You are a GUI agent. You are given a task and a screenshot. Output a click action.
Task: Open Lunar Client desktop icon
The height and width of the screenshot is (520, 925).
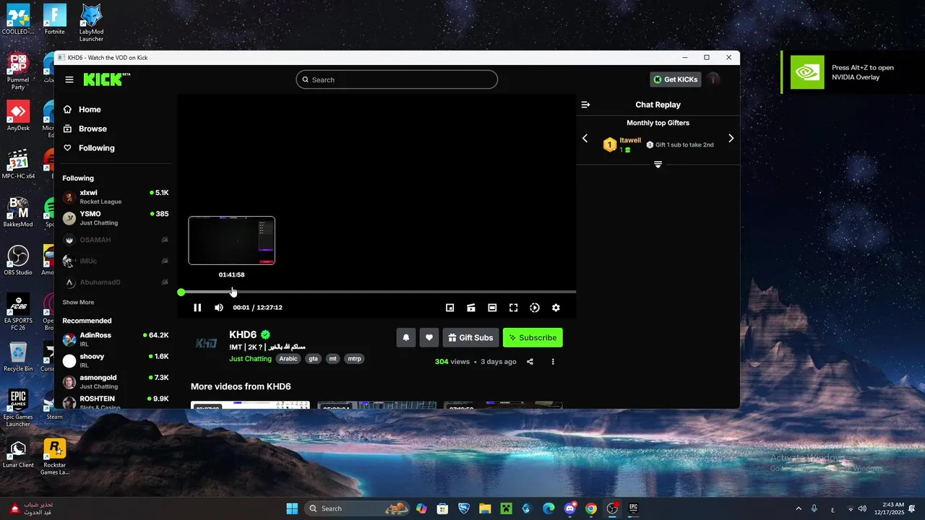click(x=18, y=454)
